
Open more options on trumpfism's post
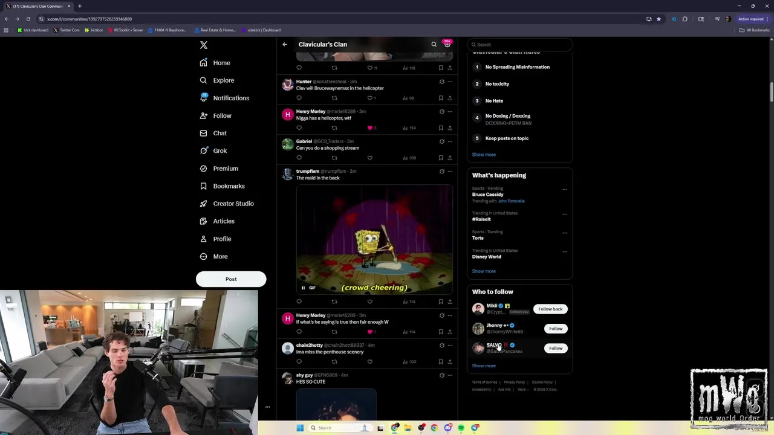(450, 172)
